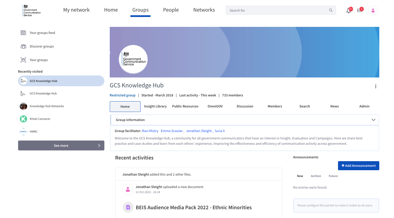
Task: Open facilitator Ravi Mistry's profile link
Action: 150,131
